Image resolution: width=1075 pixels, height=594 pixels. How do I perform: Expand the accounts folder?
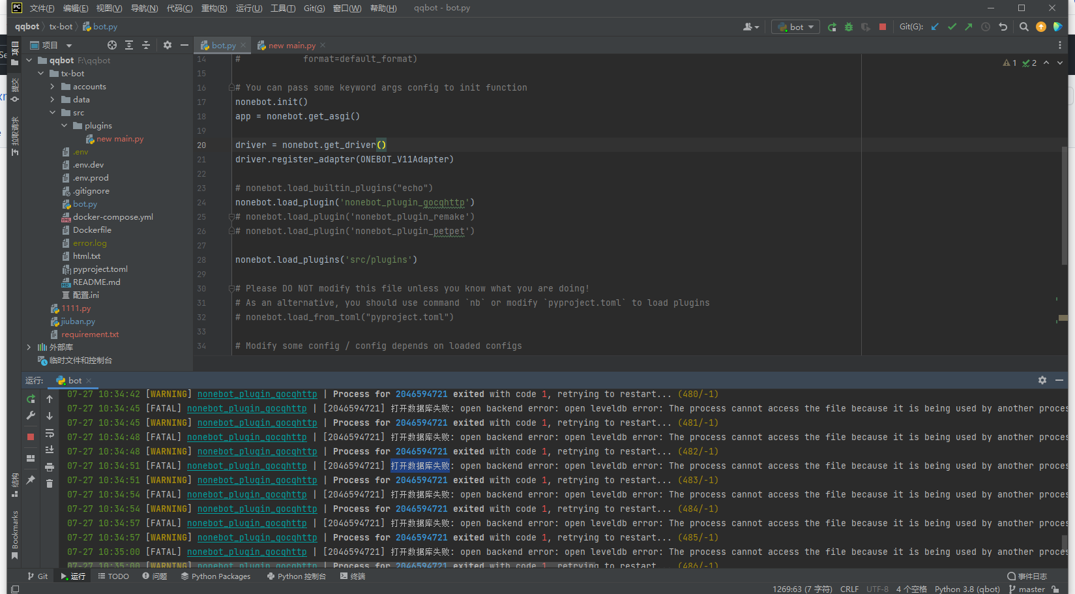tap(52, 87)
